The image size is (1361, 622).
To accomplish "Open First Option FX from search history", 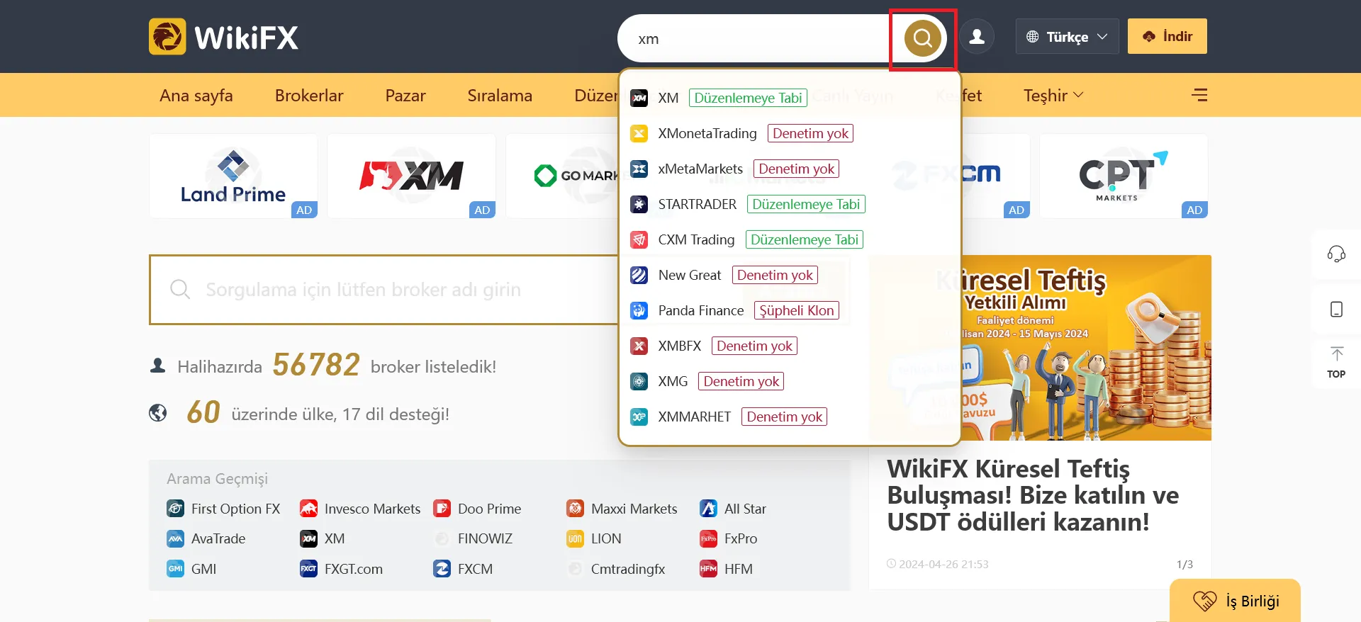I will click(x=223, y=509).
